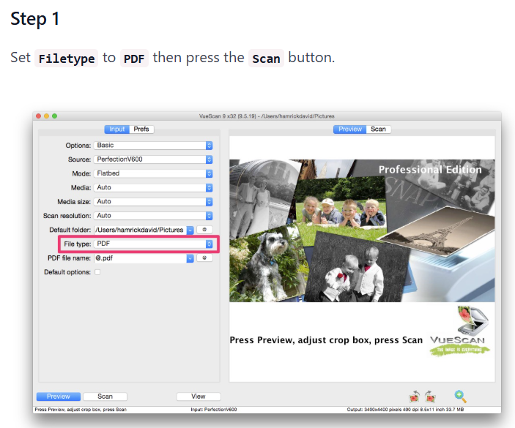
Task: Click the Scan code word in instructions
Action: [x=266, y=59]
